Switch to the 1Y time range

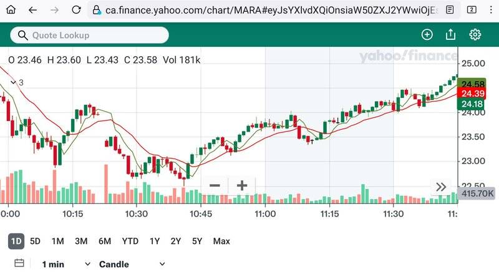point(154,241)
